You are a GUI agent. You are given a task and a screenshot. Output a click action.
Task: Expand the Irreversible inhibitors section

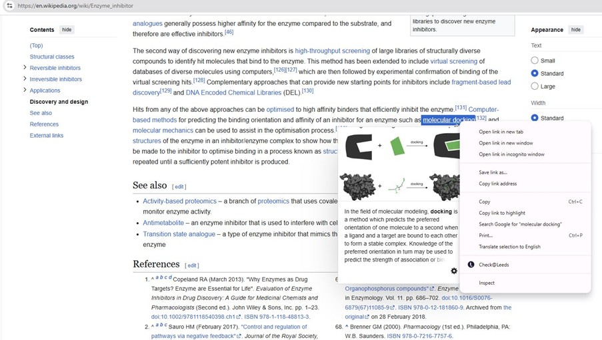coord(25,79)
